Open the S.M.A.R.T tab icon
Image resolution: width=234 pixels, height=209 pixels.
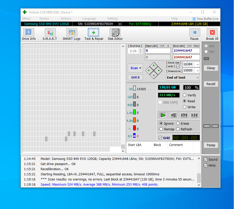(x=50, y=32)
